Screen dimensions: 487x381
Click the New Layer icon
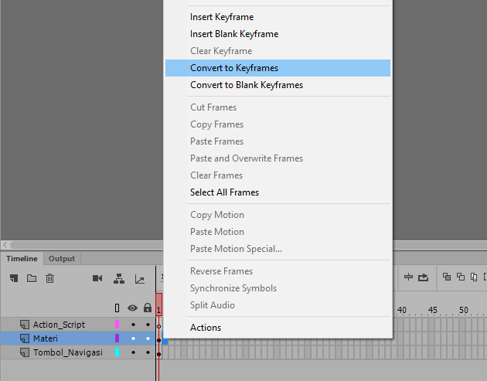pos(14,278)
